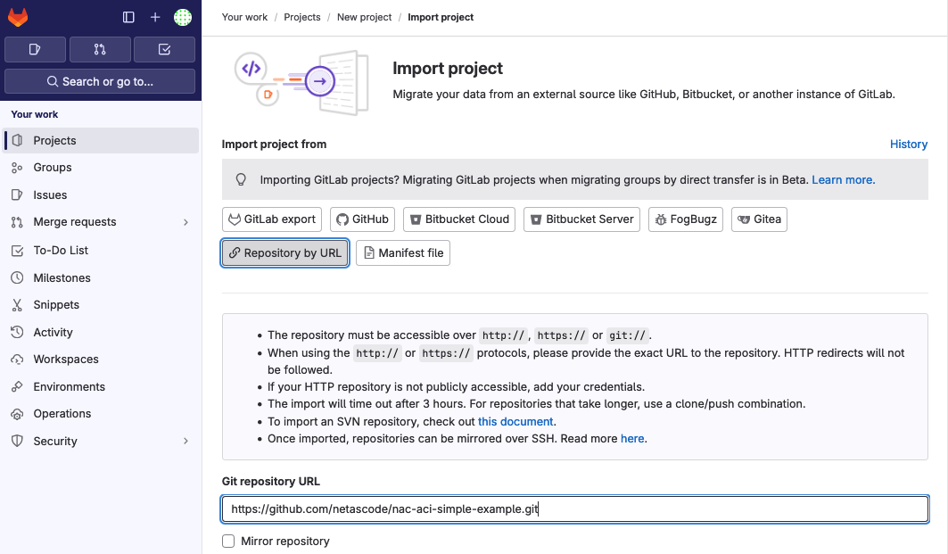The height and width of the screenshot is (554, 948).
Task: Click the Your work breadcrumb
Action: point(244,17)
